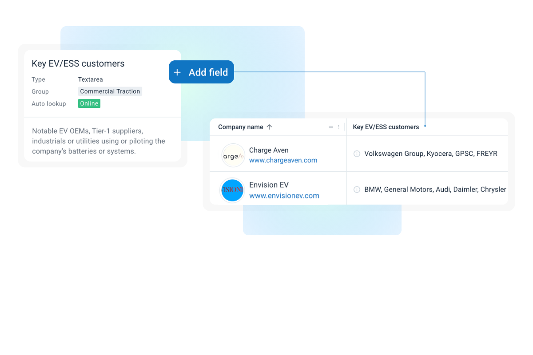Click the info icon beside Volkswagen Group

tap(357, 154)
